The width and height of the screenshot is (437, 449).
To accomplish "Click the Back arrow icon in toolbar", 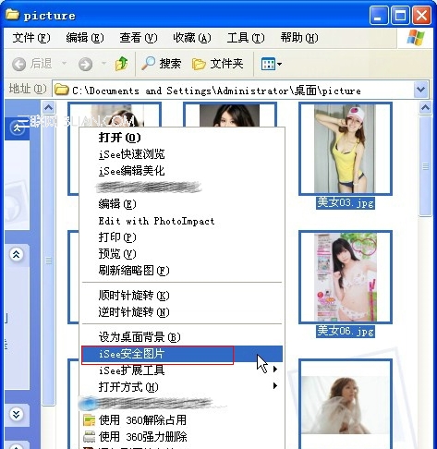I will coord(18,64).
